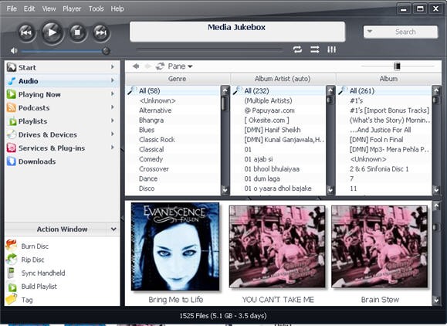The image size is (447, 326).
Task: Select the Classic Rock genre
Action: click(x=157, y=140)
